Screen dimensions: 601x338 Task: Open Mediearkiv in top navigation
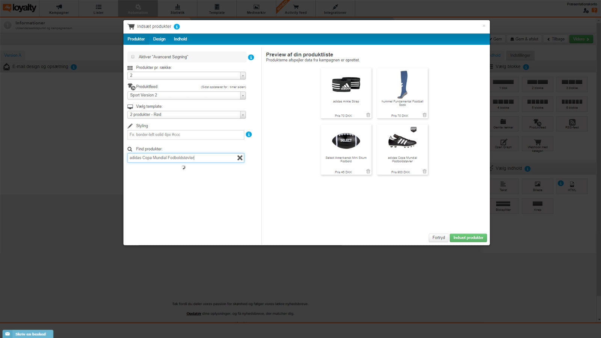click(x=256, y=9)
